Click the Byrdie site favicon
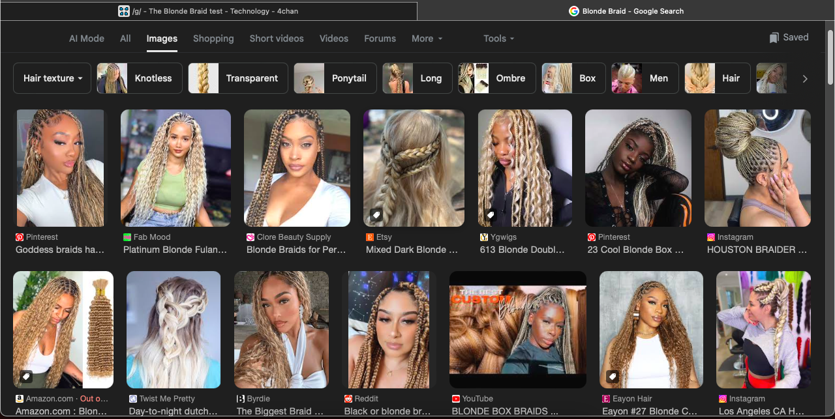 click(241, 399)
